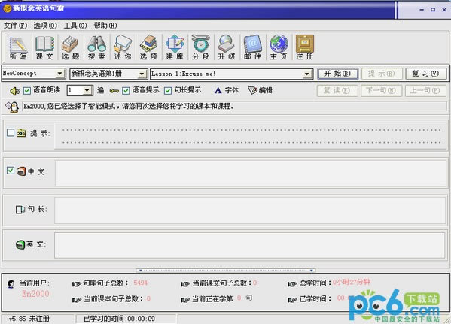Click the 复读(F) repeat button

[337, 91]
